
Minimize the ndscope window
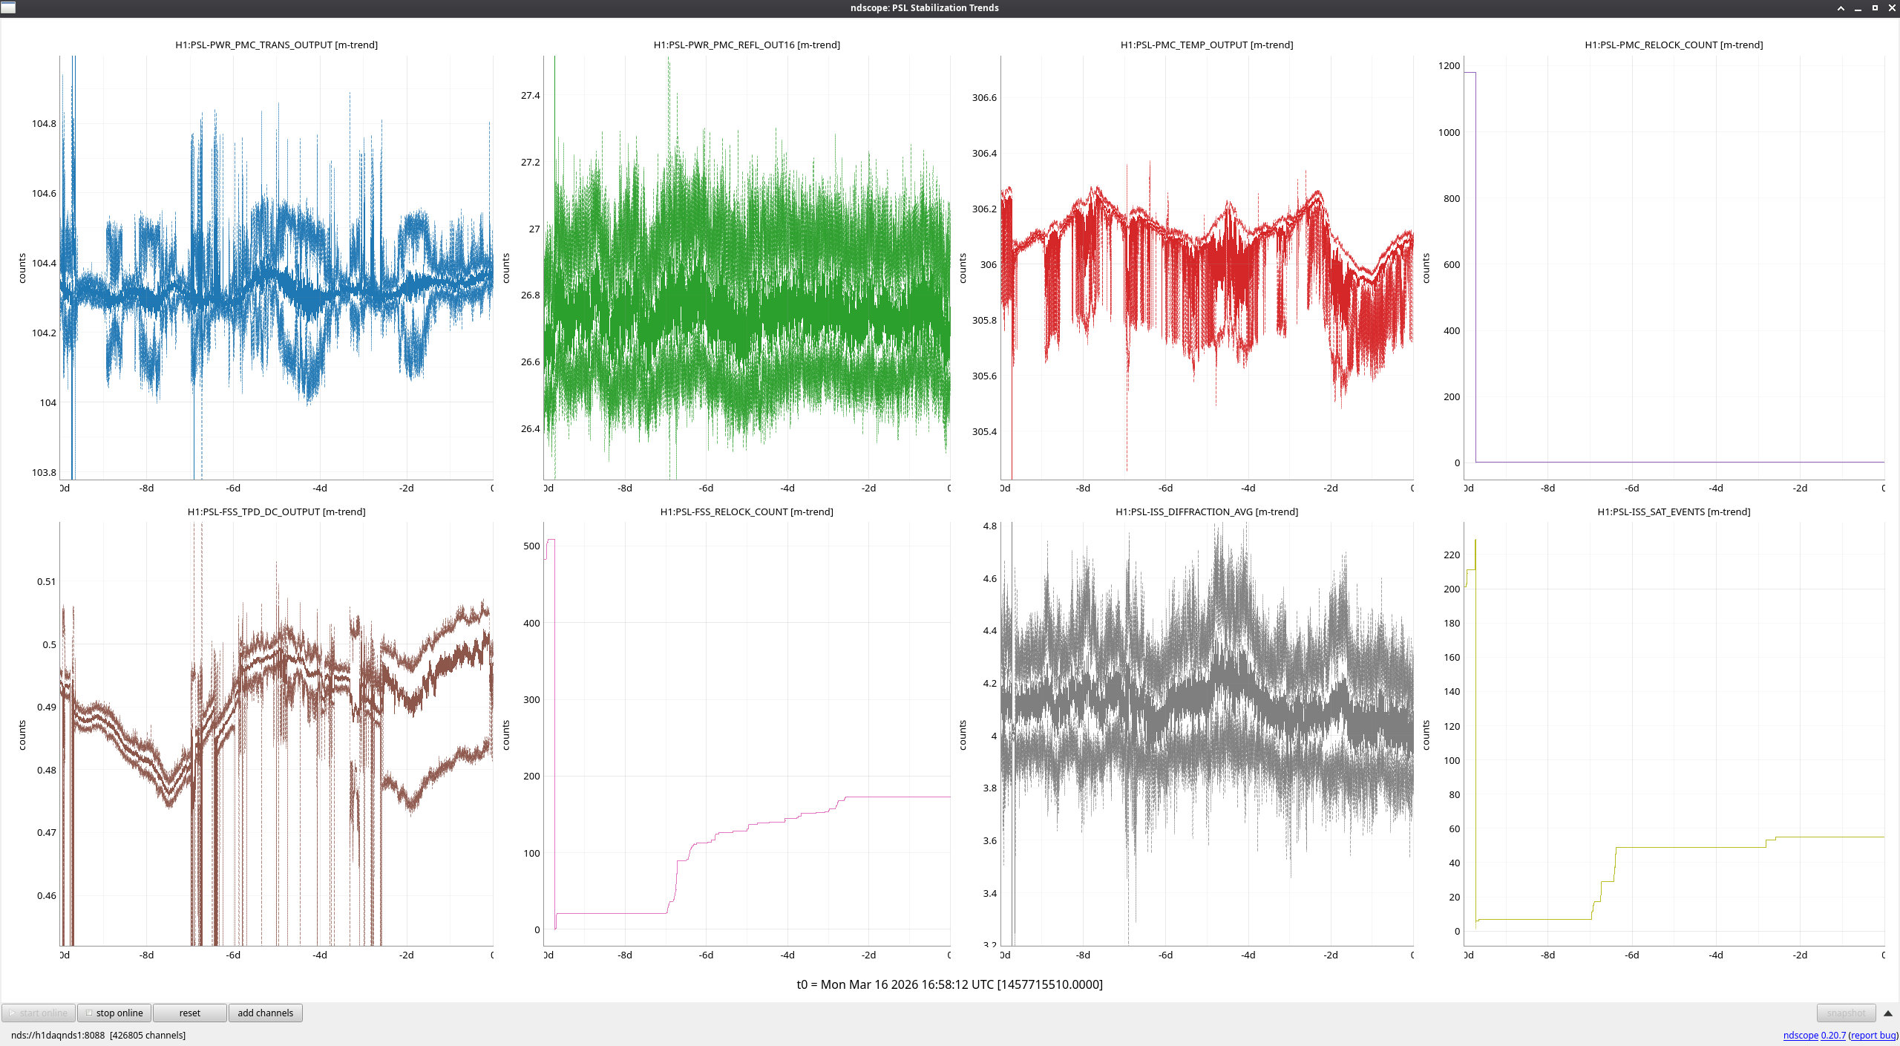click(x=1858, y=8)
